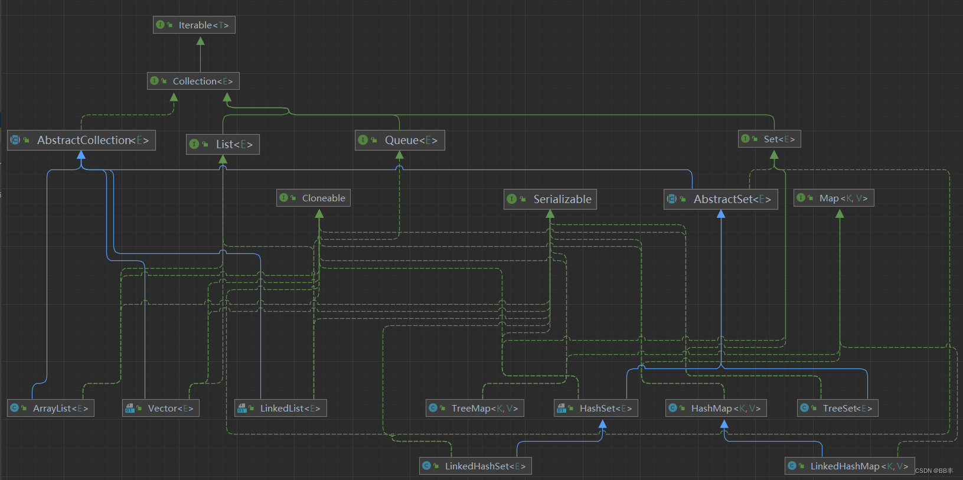Click the visibility lock icon on LinkedHashSet<E>

[x=436, y=466]
